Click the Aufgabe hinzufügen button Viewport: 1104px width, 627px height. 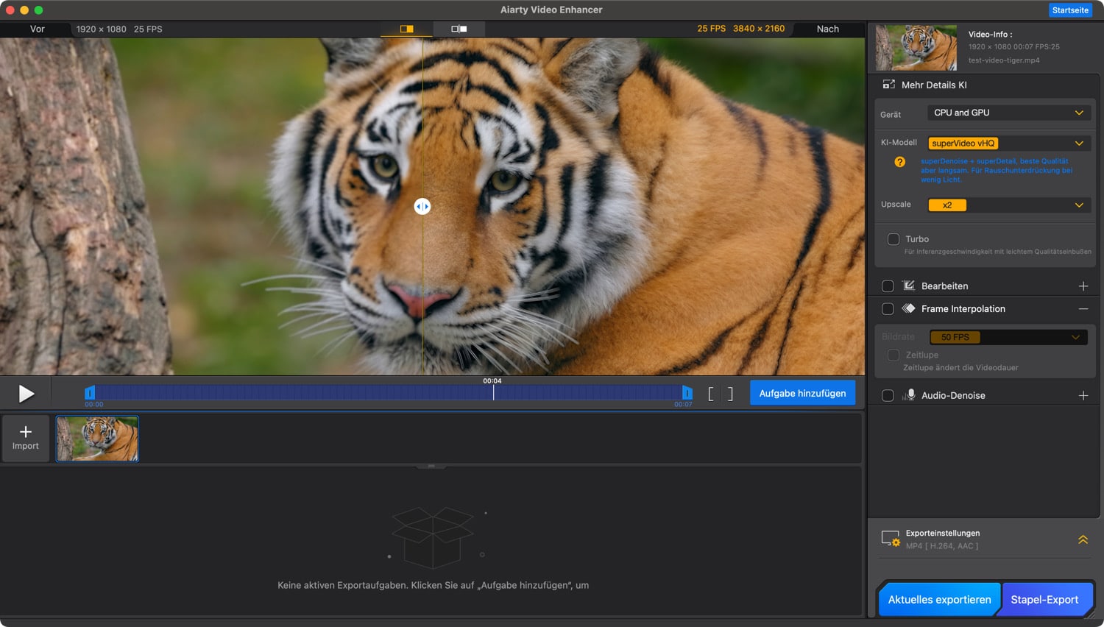pos(802,393)
